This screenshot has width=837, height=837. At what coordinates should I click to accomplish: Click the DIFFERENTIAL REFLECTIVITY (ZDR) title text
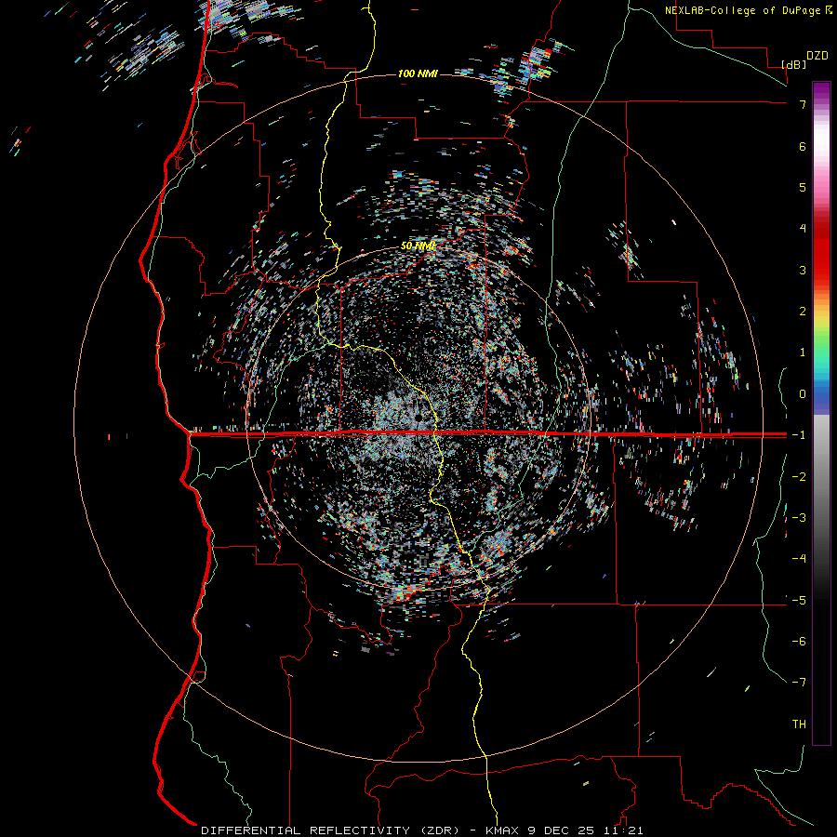pos(330,830)
